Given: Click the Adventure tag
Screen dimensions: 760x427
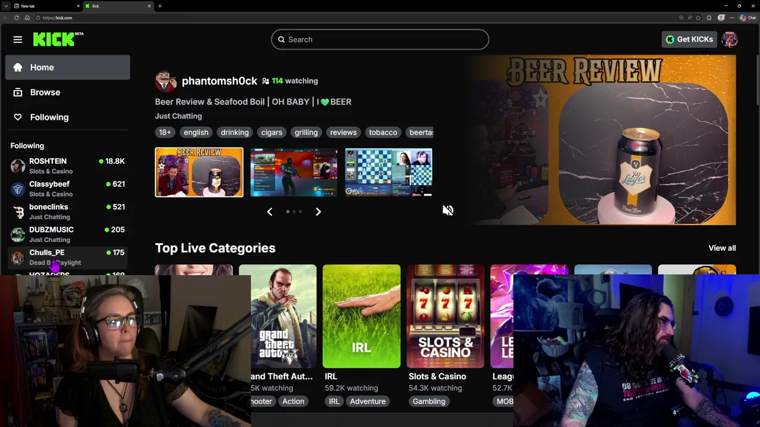Looking at the screenshot, I should click(x=368, y=401).
